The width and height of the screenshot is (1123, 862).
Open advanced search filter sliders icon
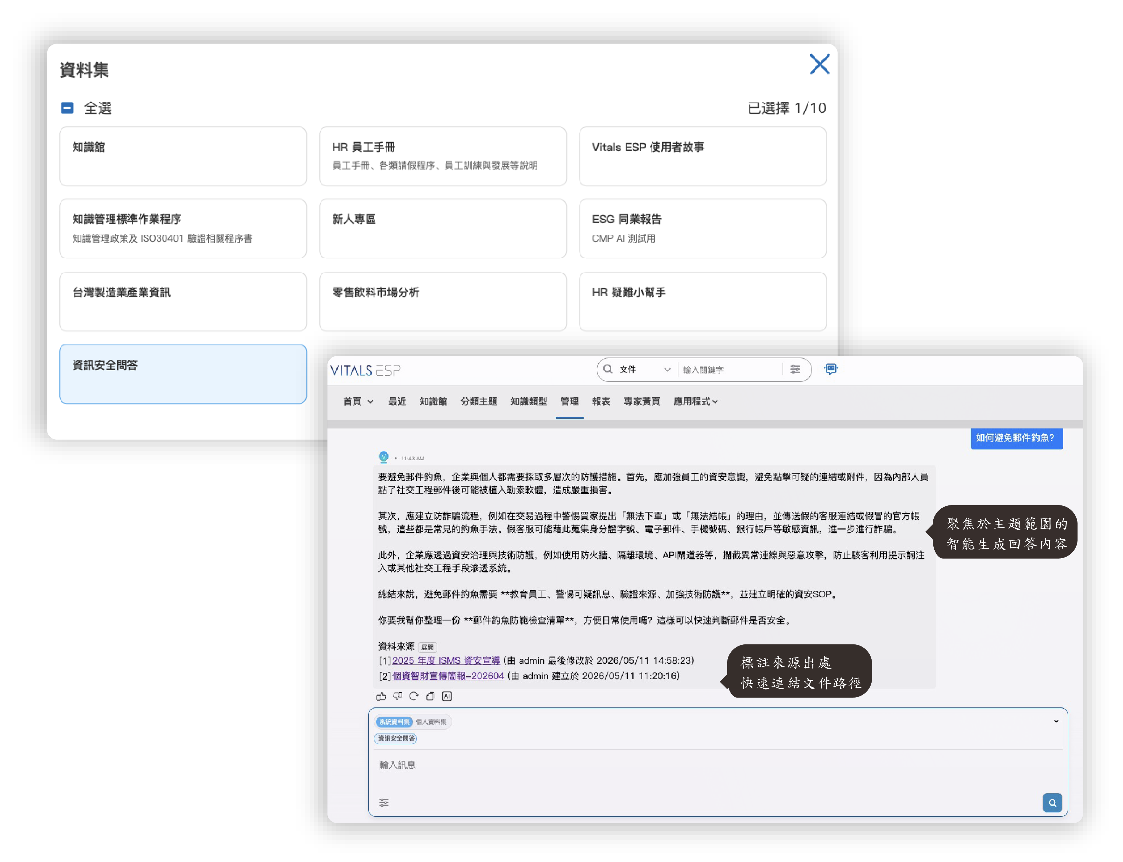coord(795,369)
